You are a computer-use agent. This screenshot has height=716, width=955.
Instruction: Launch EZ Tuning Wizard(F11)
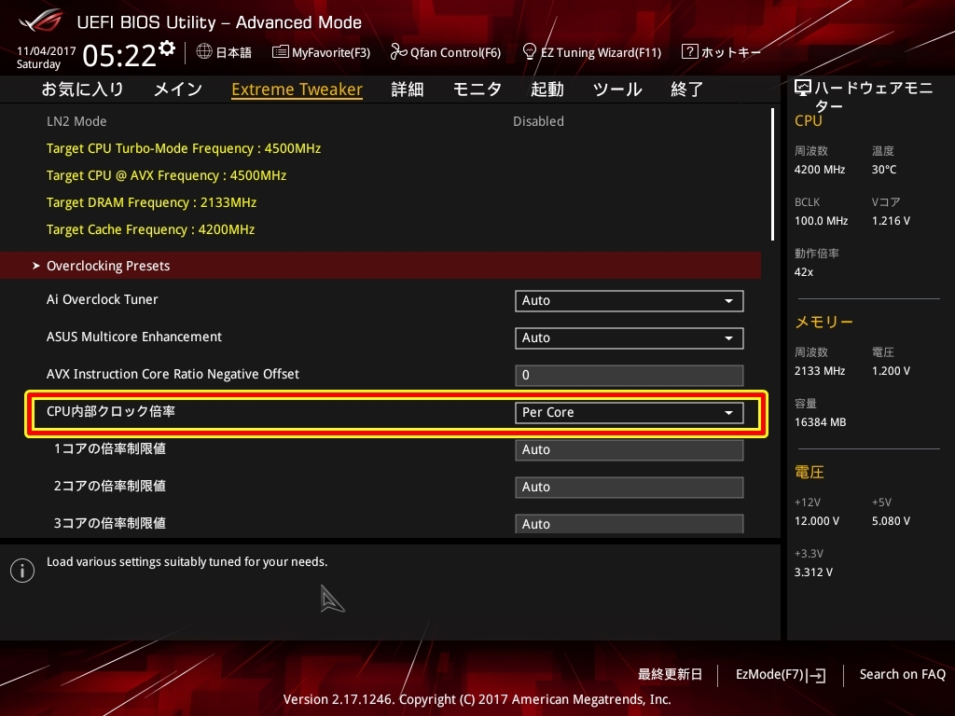[x=592, y=52]
